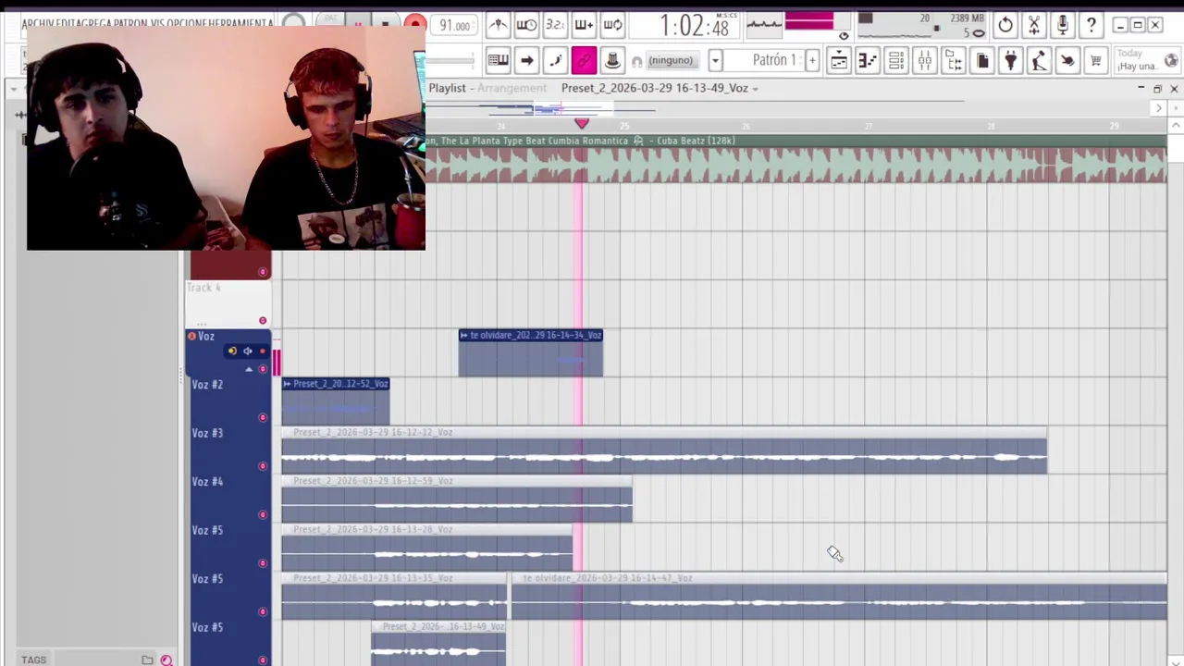Viewport: 1184px width, 666px height.
Task: Toggle the Voz track mute dot
Action: [x=263, y=369]
